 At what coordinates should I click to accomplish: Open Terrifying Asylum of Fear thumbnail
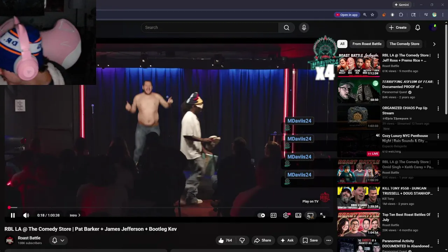click(358, 91)
